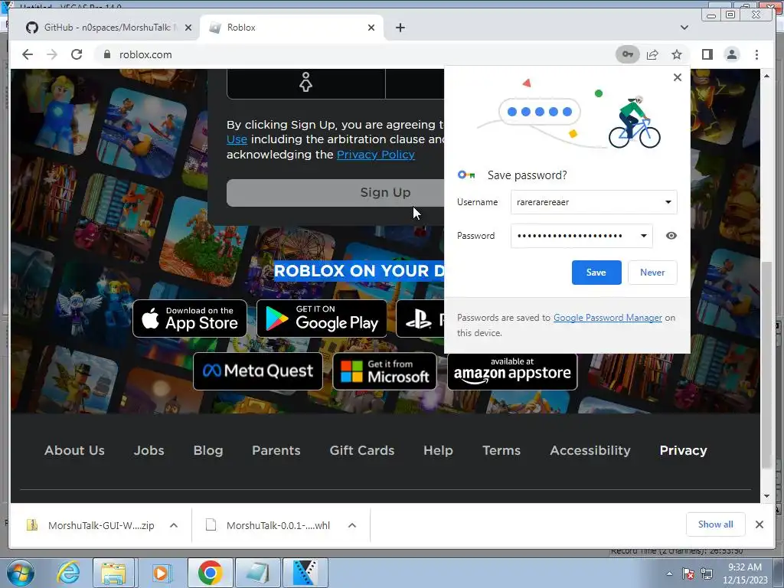784x588 pixels.
Task: Click the scrollbar up arrow
Action: click(x=766, y=76)
